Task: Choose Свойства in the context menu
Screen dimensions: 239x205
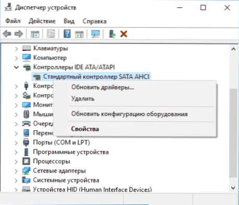Action: pos(85,129)
